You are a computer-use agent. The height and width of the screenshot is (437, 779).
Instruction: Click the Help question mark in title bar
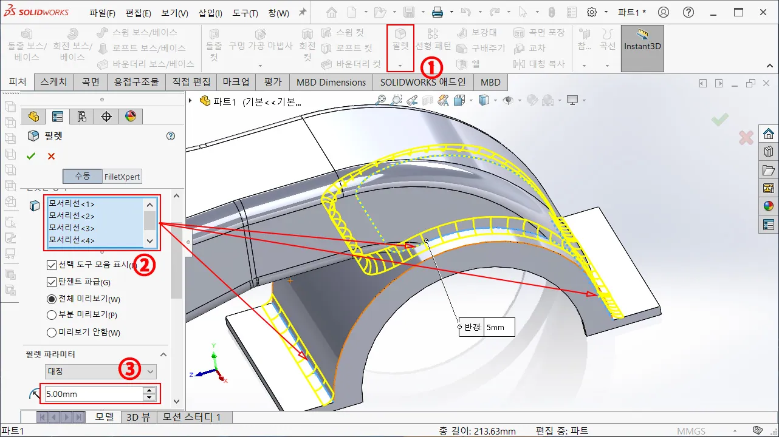pos(688,12)
